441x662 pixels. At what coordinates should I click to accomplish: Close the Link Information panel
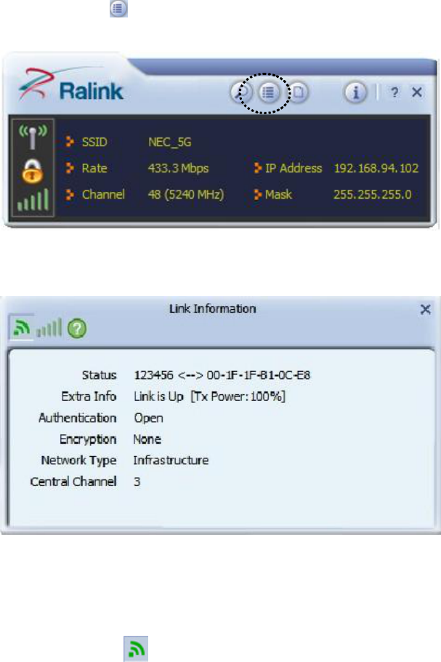coord(426,309)
